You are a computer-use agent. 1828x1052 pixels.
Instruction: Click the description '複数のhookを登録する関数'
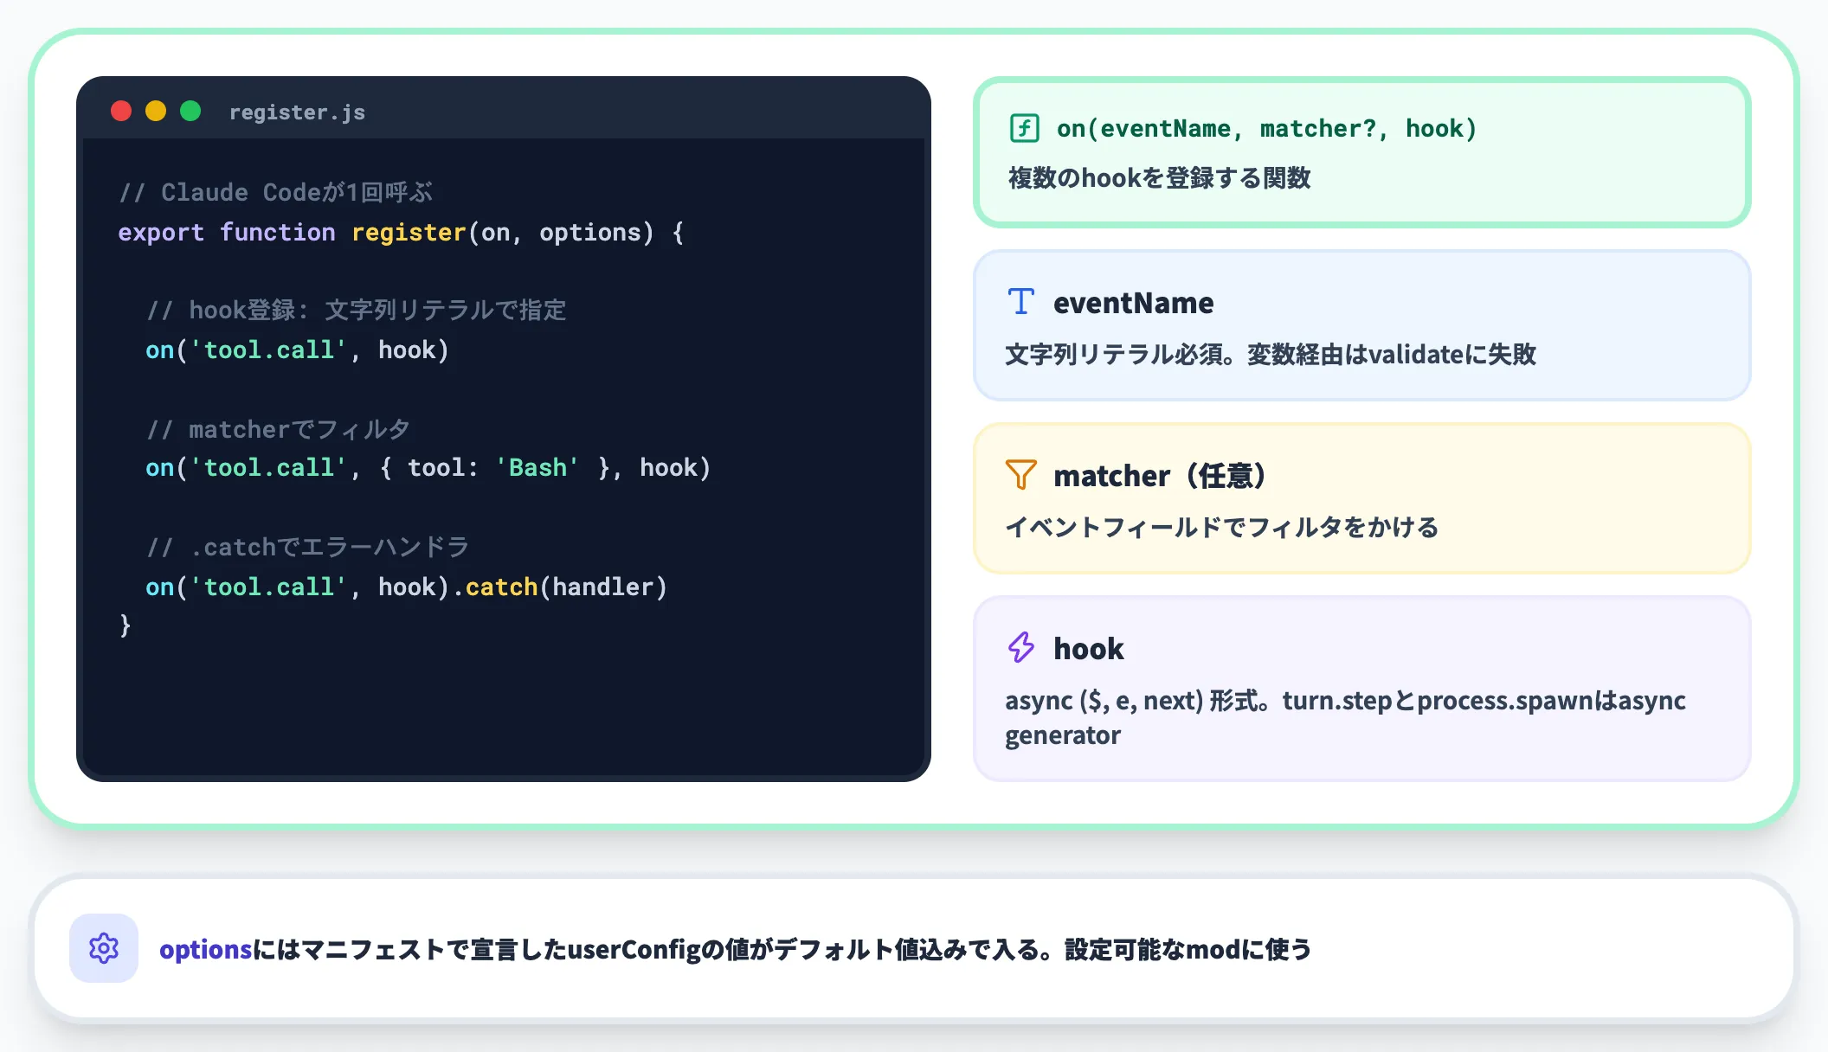point(1159,178)
